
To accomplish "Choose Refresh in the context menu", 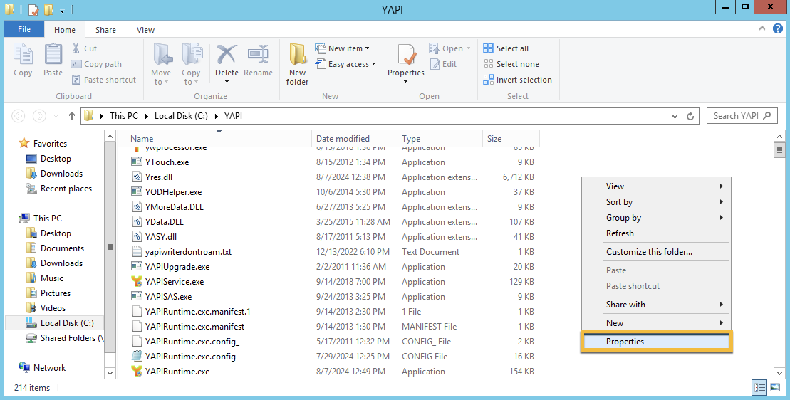I will click(x=656, y=233).
